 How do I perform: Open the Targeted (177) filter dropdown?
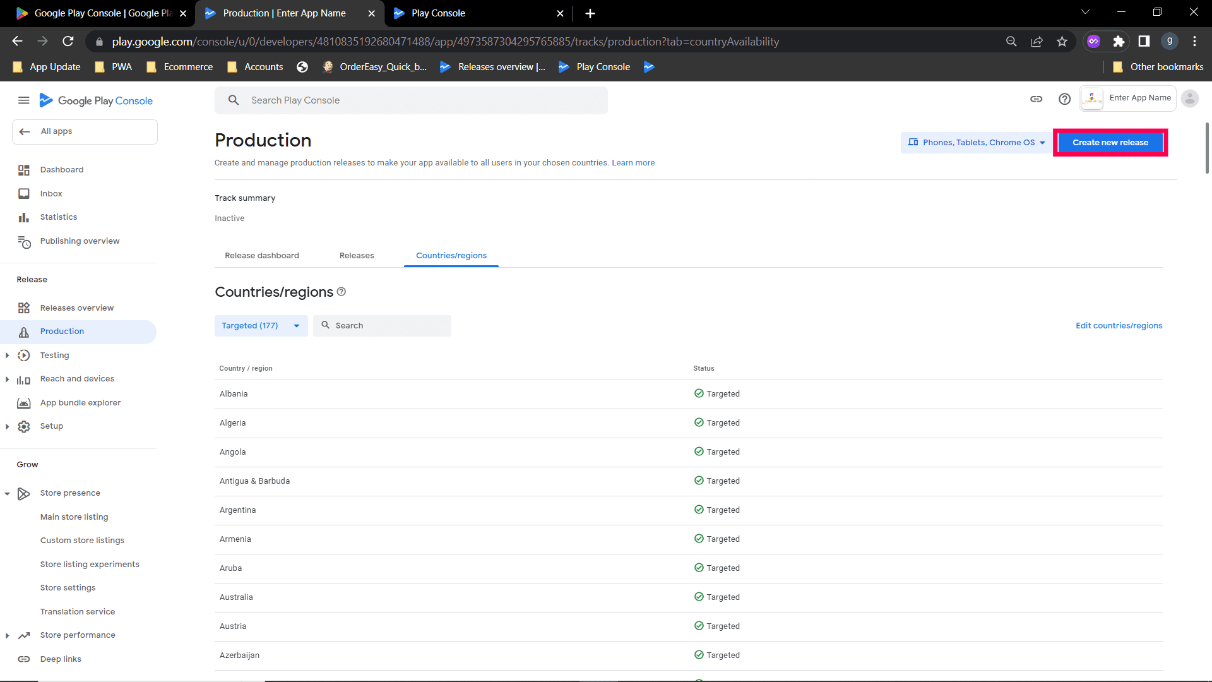[x=261, y=326]
